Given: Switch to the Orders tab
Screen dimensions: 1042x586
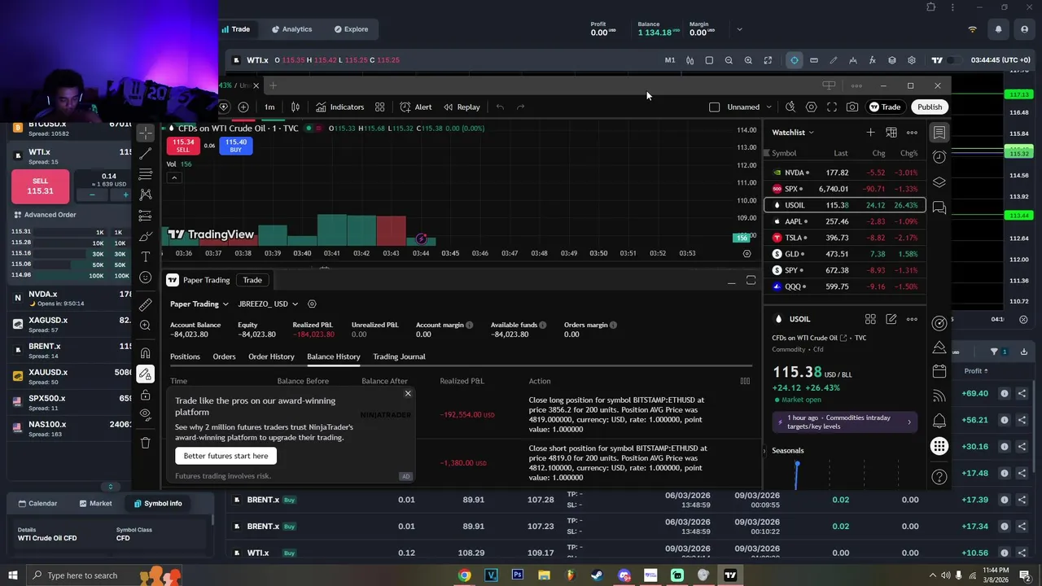Looking at the screenshot, I should 224,356.
